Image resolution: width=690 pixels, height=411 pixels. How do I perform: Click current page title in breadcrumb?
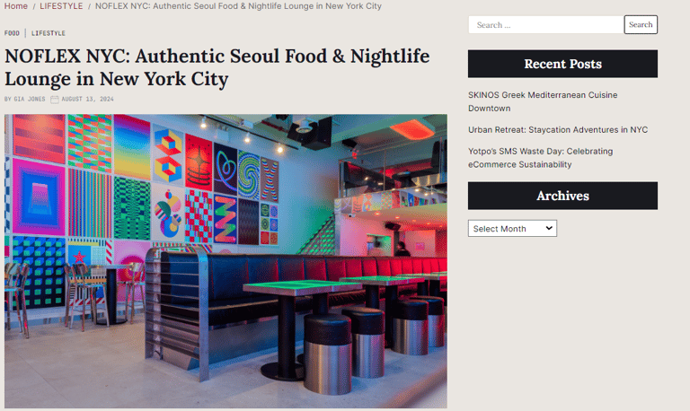pyautogui.click(x=238, y=6)
